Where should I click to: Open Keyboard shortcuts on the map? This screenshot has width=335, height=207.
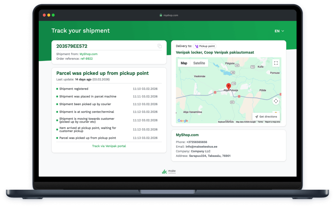pyautogui.click(x=226, y=122)
